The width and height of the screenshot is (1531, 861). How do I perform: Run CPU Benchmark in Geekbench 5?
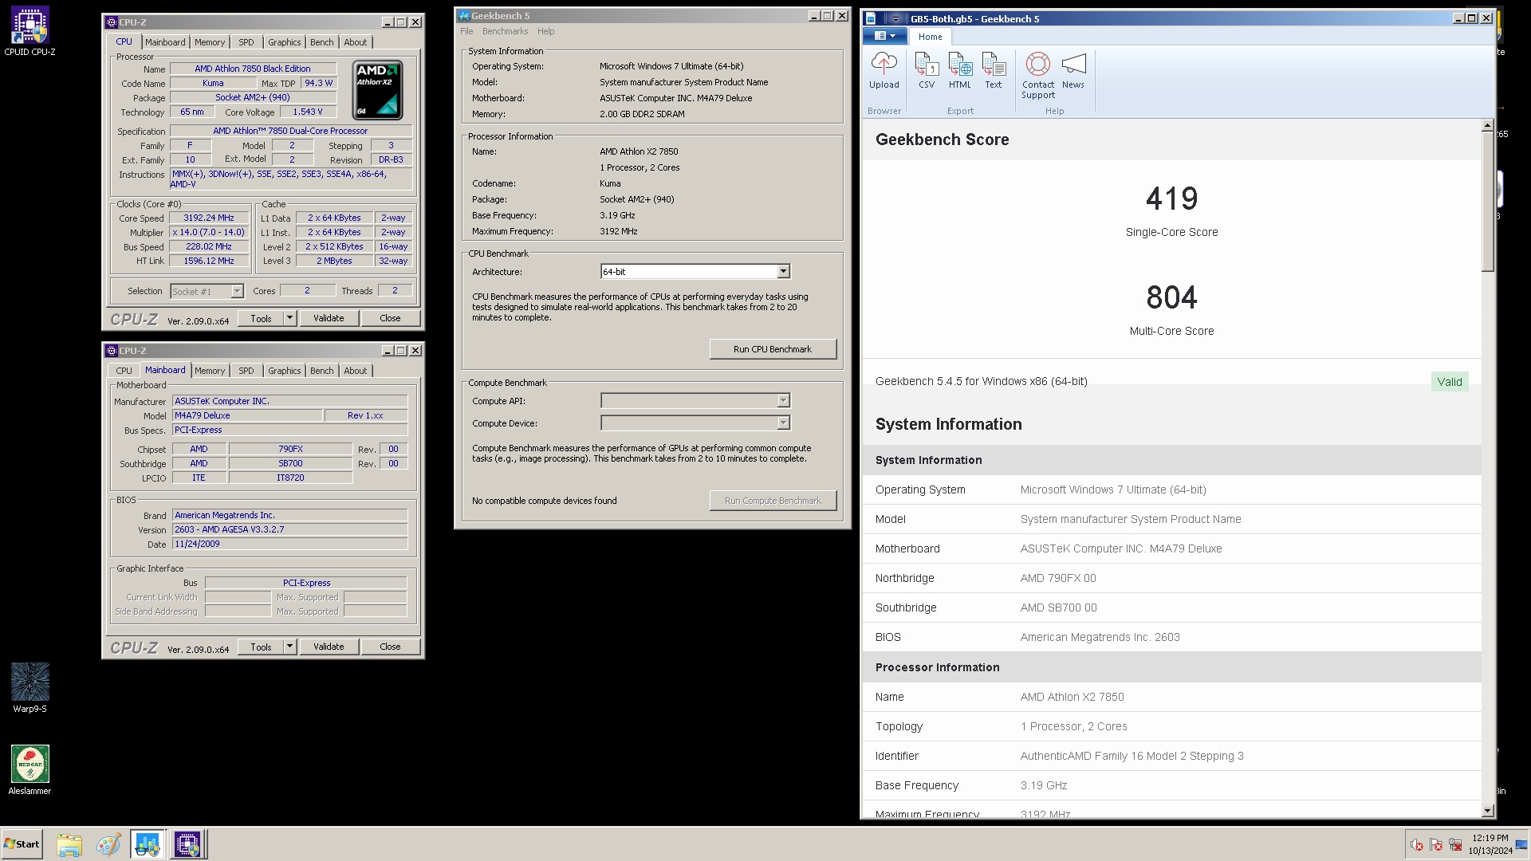[773, 349]
